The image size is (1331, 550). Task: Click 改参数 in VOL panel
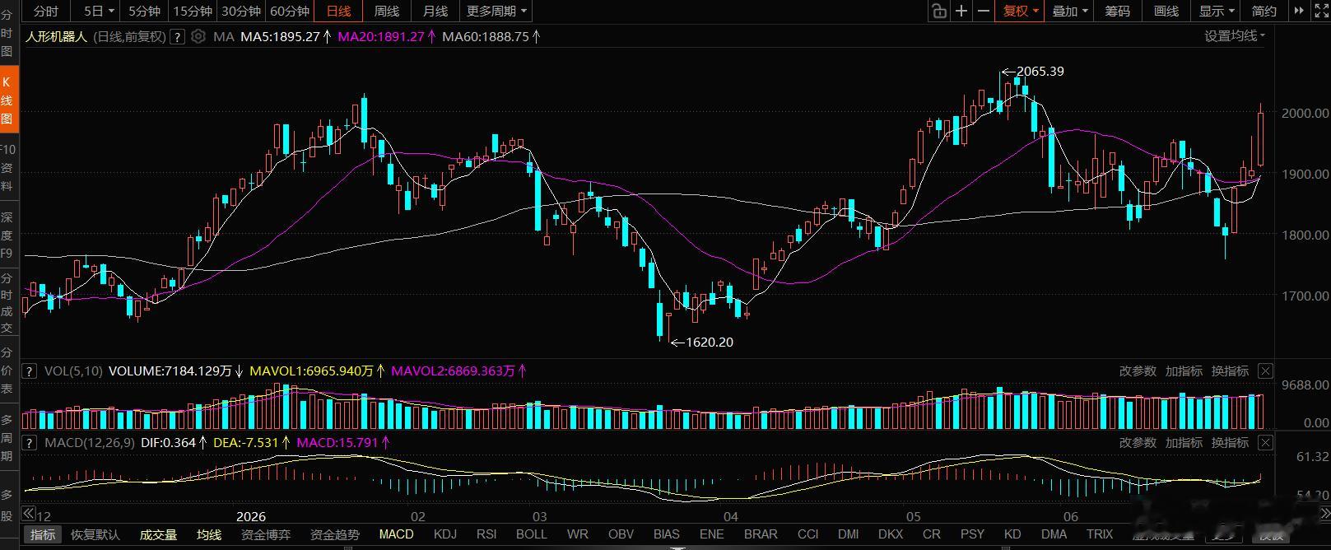click(x=1138, y=371)
